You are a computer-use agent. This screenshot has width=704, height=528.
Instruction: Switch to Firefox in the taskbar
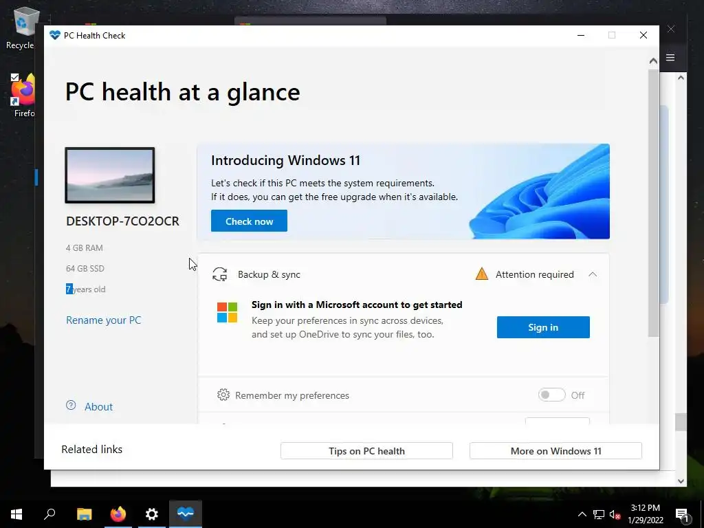click(118, 514)
